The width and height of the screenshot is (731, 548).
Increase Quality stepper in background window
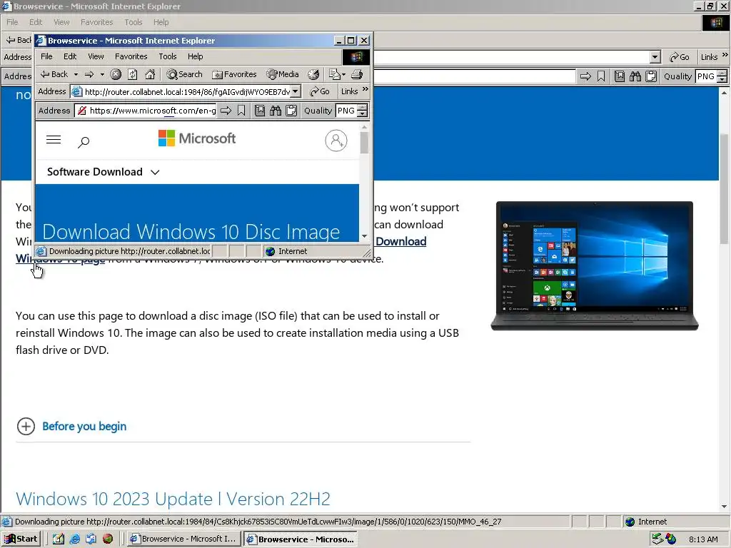coord(722,73)
